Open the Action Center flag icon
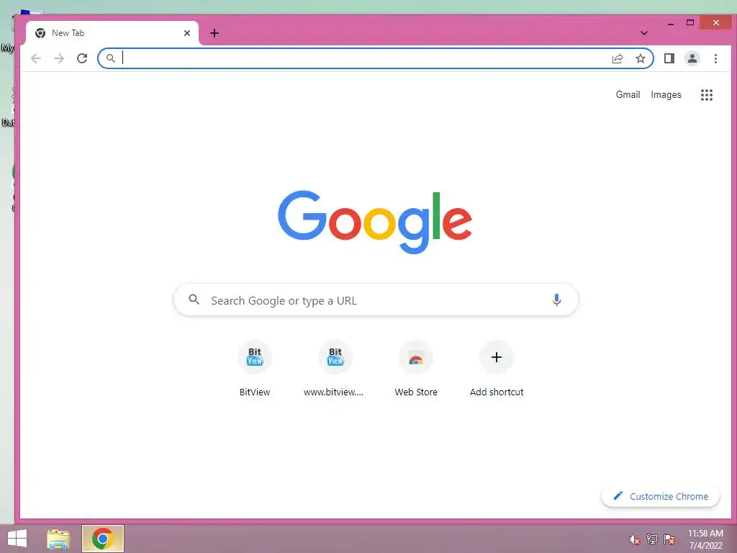737x553 pixels. tap(669, 539)
